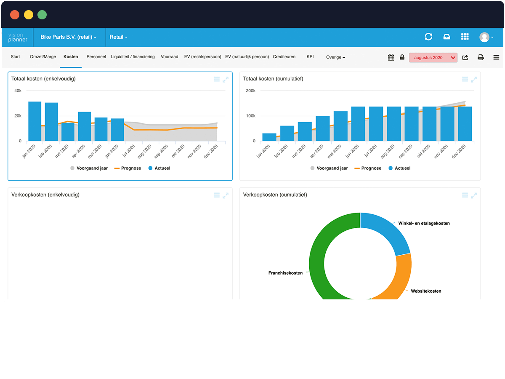505x379 pixels.
Task: Open the user avatar menu
Action: [x=486, y=37]
